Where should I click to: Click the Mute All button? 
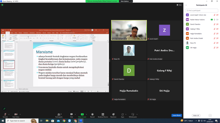(196, 115)
